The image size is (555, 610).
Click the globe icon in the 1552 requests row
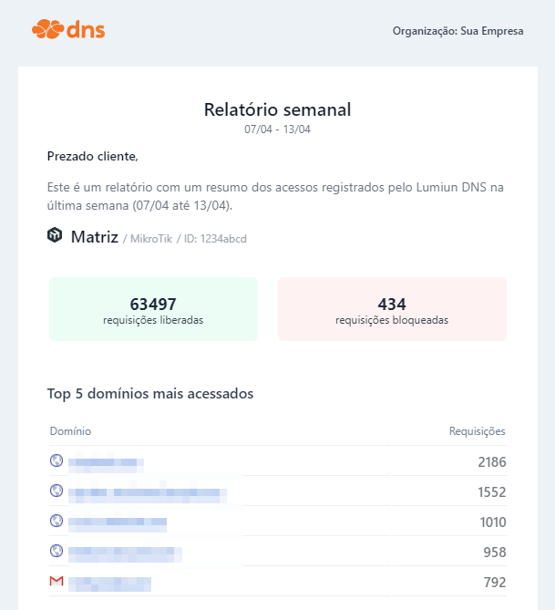[x=57, y=491]
